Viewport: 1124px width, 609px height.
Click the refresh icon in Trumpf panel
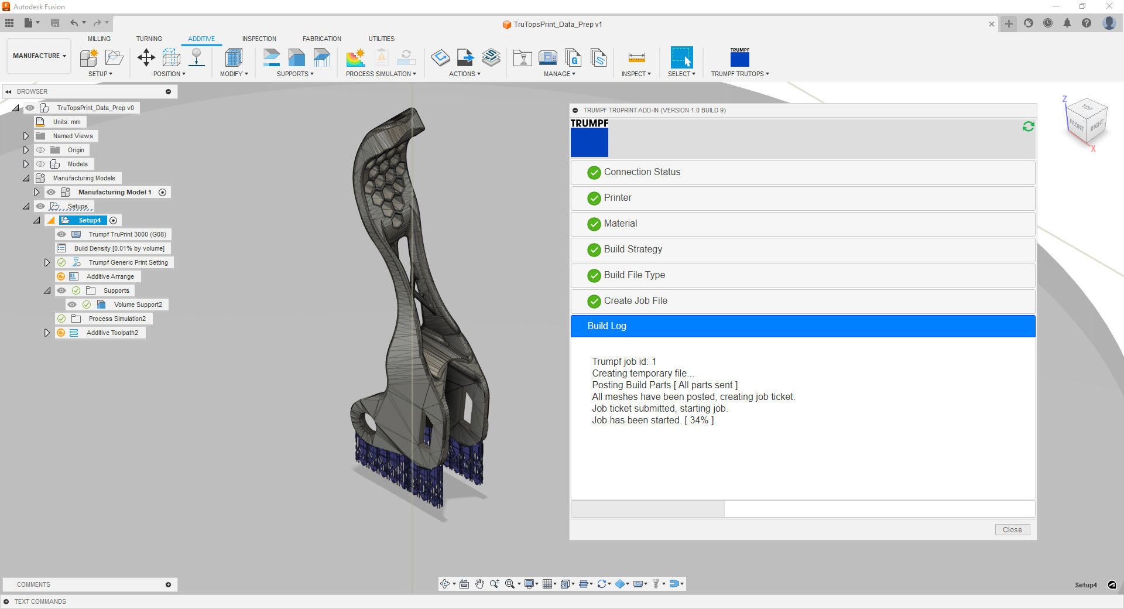(x=1028, y=126)
